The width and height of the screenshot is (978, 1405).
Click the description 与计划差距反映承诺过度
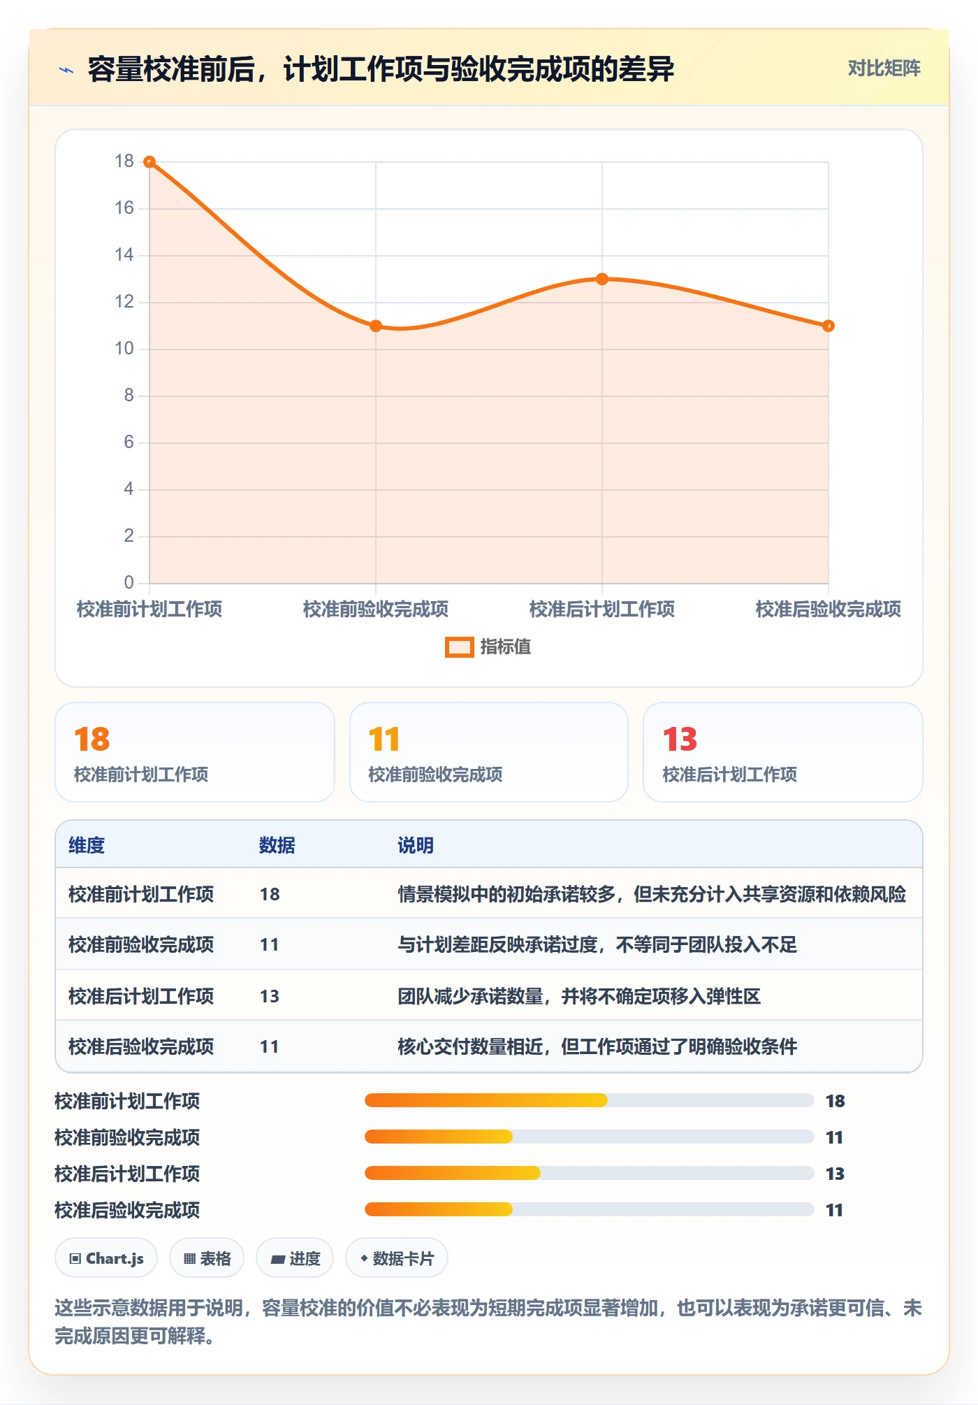point(597,945)
